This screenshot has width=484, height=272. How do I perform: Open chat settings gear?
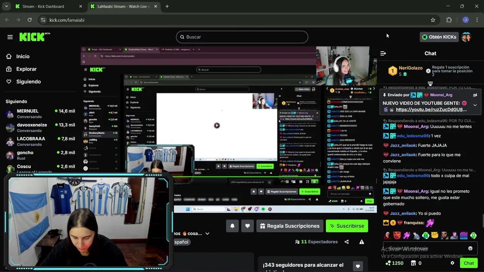[x=452, y=263]
